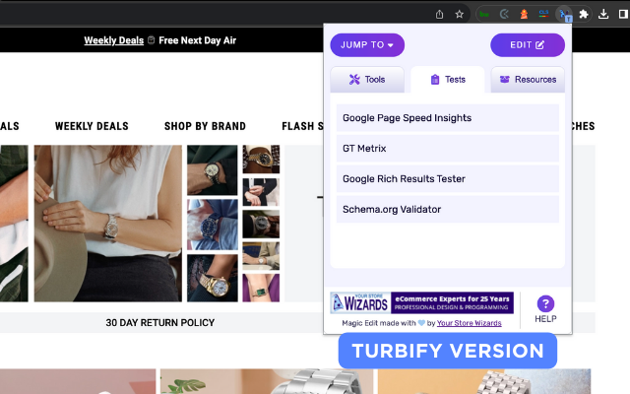
Task: Open the browser Downloads icon
Action: point(603,15)
